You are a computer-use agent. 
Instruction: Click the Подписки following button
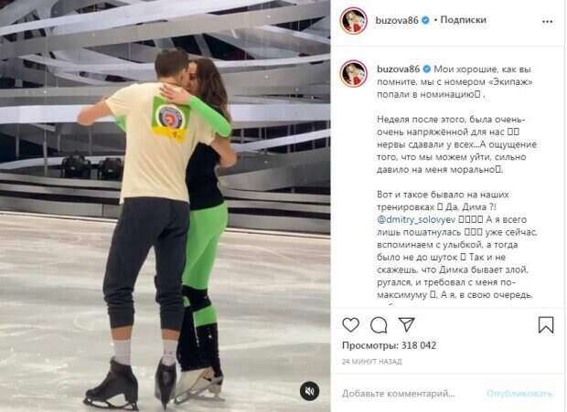[x=464, y=20]
